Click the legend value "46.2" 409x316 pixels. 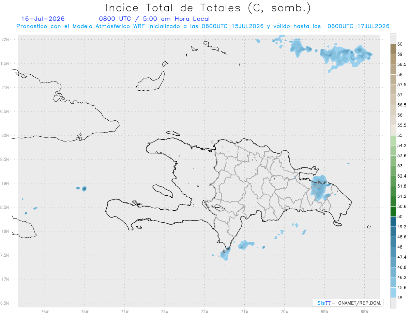(402, 277)
